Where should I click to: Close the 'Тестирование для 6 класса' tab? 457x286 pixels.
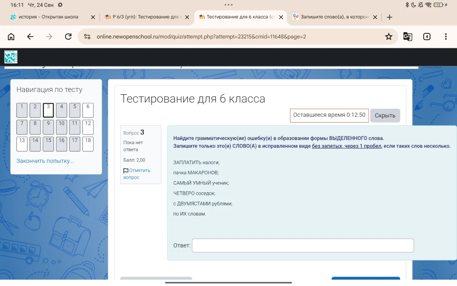pos(281,17)
